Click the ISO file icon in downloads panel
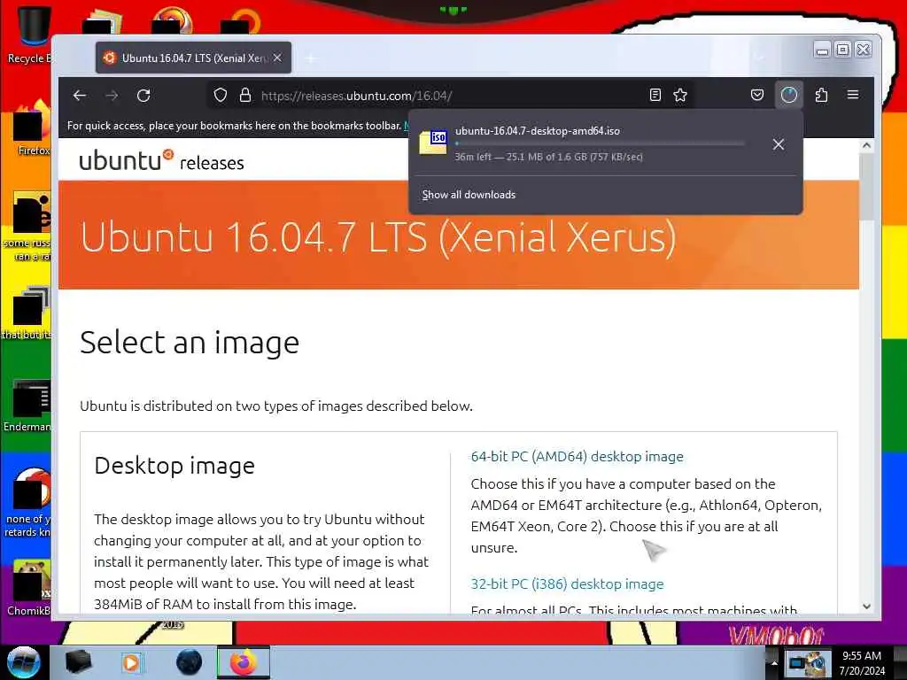Viewport: 907px width, 680px height. point(433,143)
